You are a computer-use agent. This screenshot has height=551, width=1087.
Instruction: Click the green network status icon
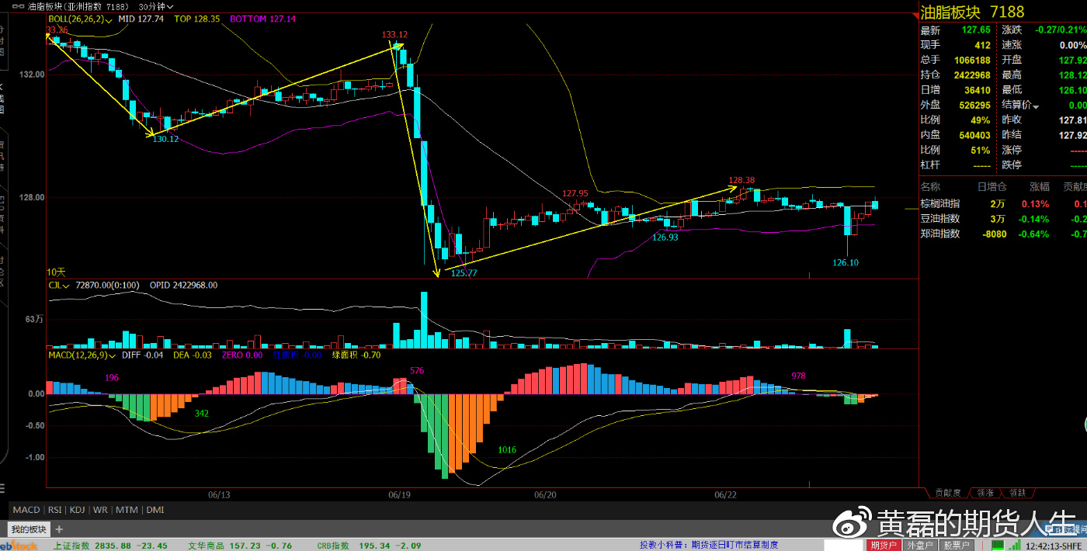click(x=998, y=546)
